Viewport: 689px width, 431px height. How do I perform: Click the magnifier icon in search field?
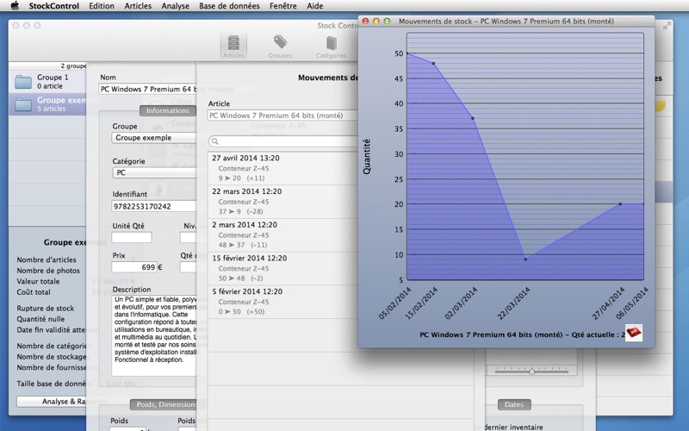214,141
